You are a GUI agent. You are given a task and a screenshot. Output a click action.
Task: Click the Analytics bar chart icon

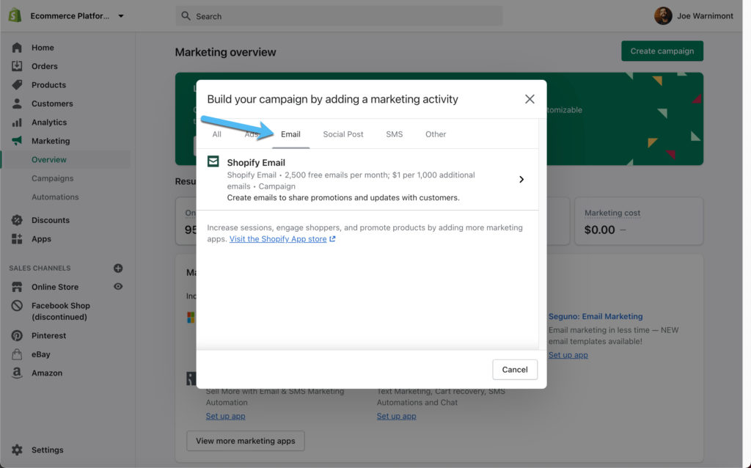click(x=17, y=123)
